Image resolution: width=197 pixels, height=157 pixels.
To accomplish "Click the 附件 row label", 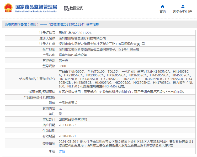I will tap(52, 103).
